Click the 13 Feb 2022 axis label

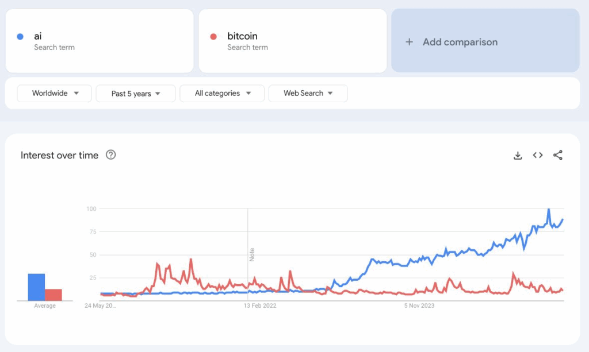pos(260,306)
